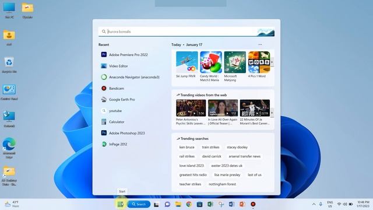Open the ENG US language switcher

click(x=330, y=204)
